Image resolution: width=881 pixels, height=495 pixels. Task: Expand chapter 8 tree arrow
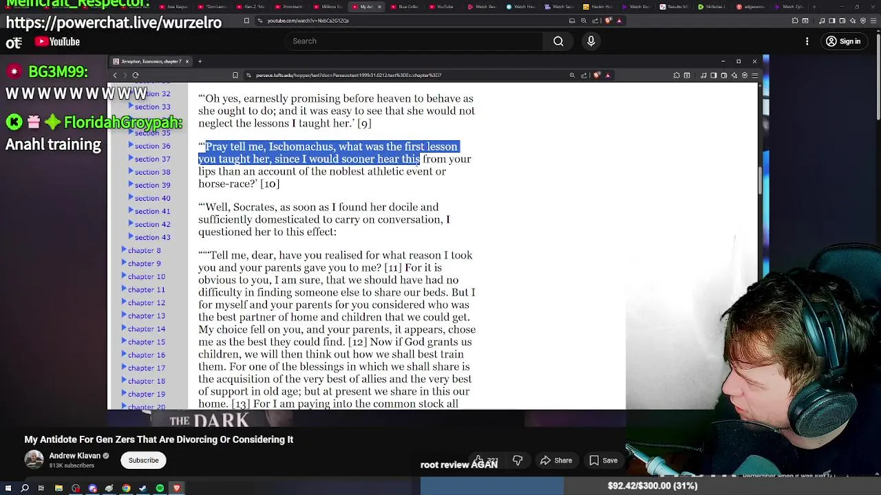pos(124,250)
